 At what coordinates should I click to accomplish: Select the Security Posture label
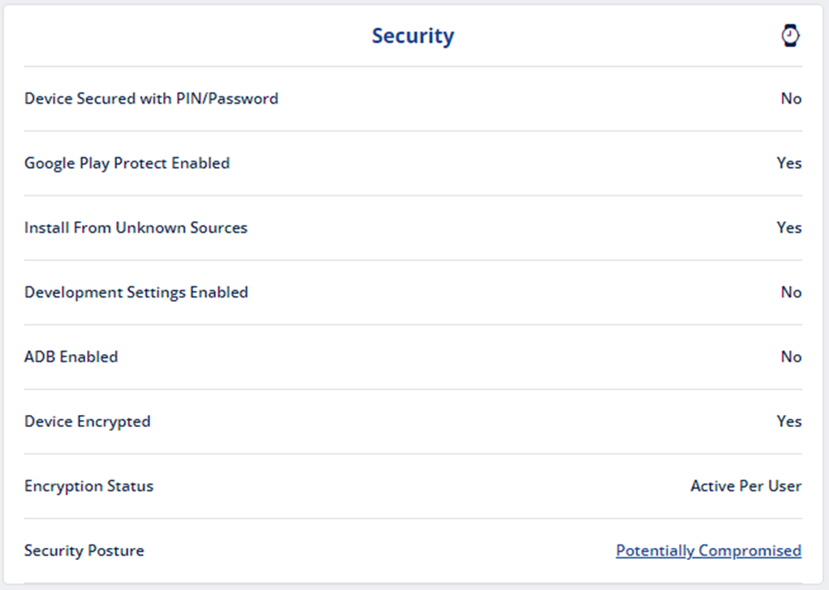click(84, 550)
